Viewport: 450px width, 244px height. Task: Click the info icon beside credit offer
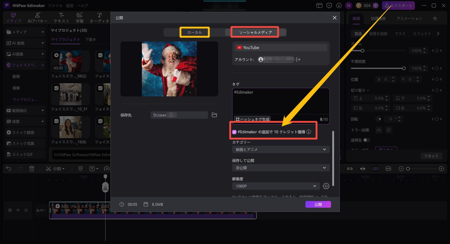(309, 132)
